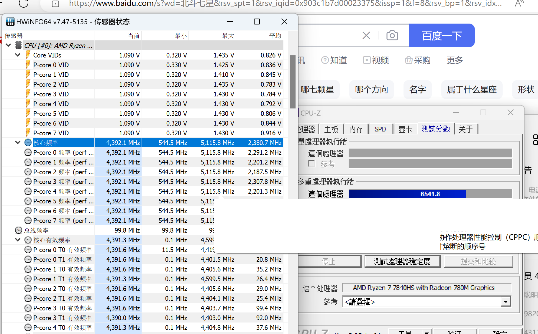This screenshot has height=334, width=538.
Task: Click the 名字 suggestion chip
Action: (x=417, y=90)
